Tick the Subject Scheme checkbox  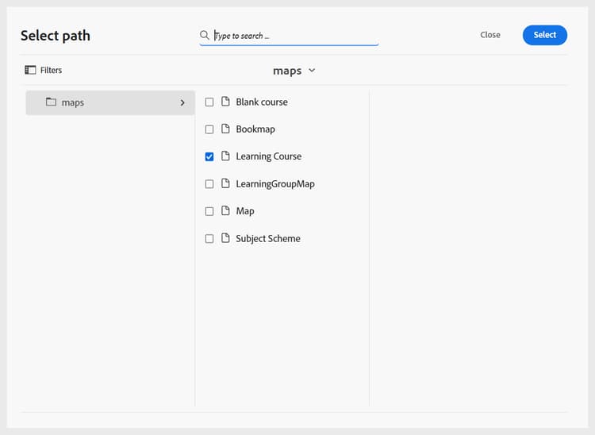point(209,238)
